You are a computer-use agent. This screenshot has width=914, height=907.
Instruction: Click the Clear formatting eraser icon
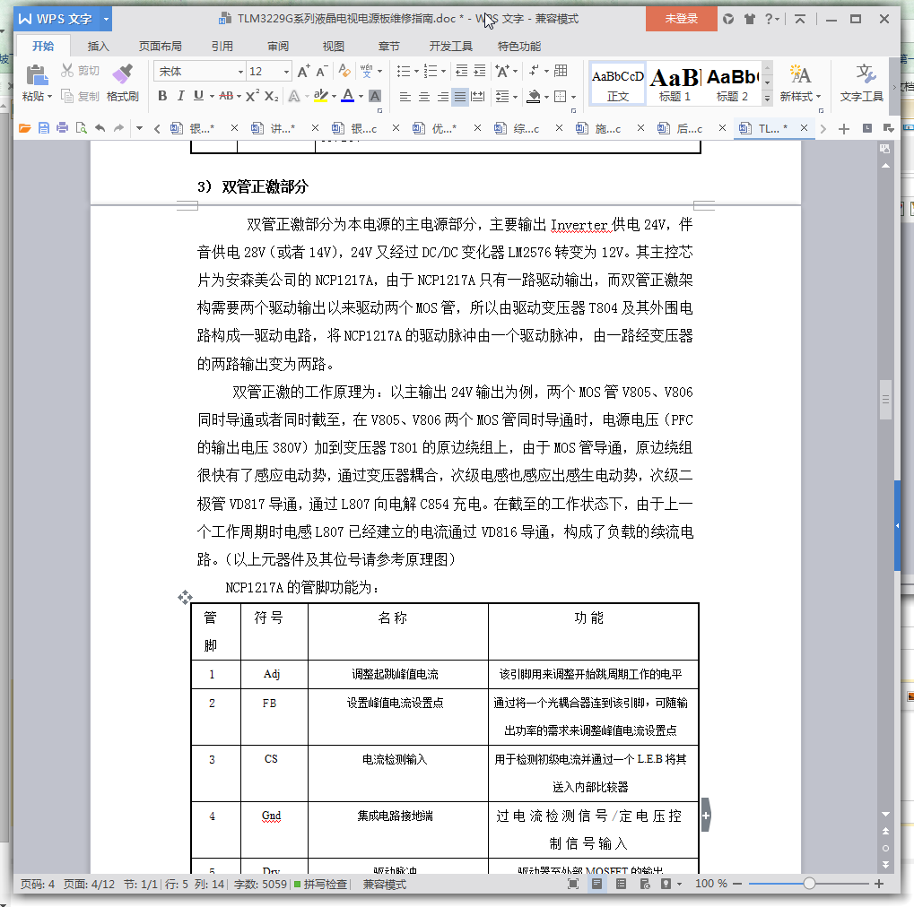point(344,71)
